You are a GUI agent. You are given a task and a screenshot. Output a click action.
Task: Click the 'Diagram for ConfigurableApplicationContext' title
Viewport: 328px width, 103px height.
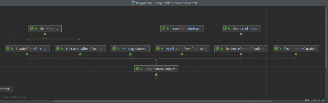167,3
